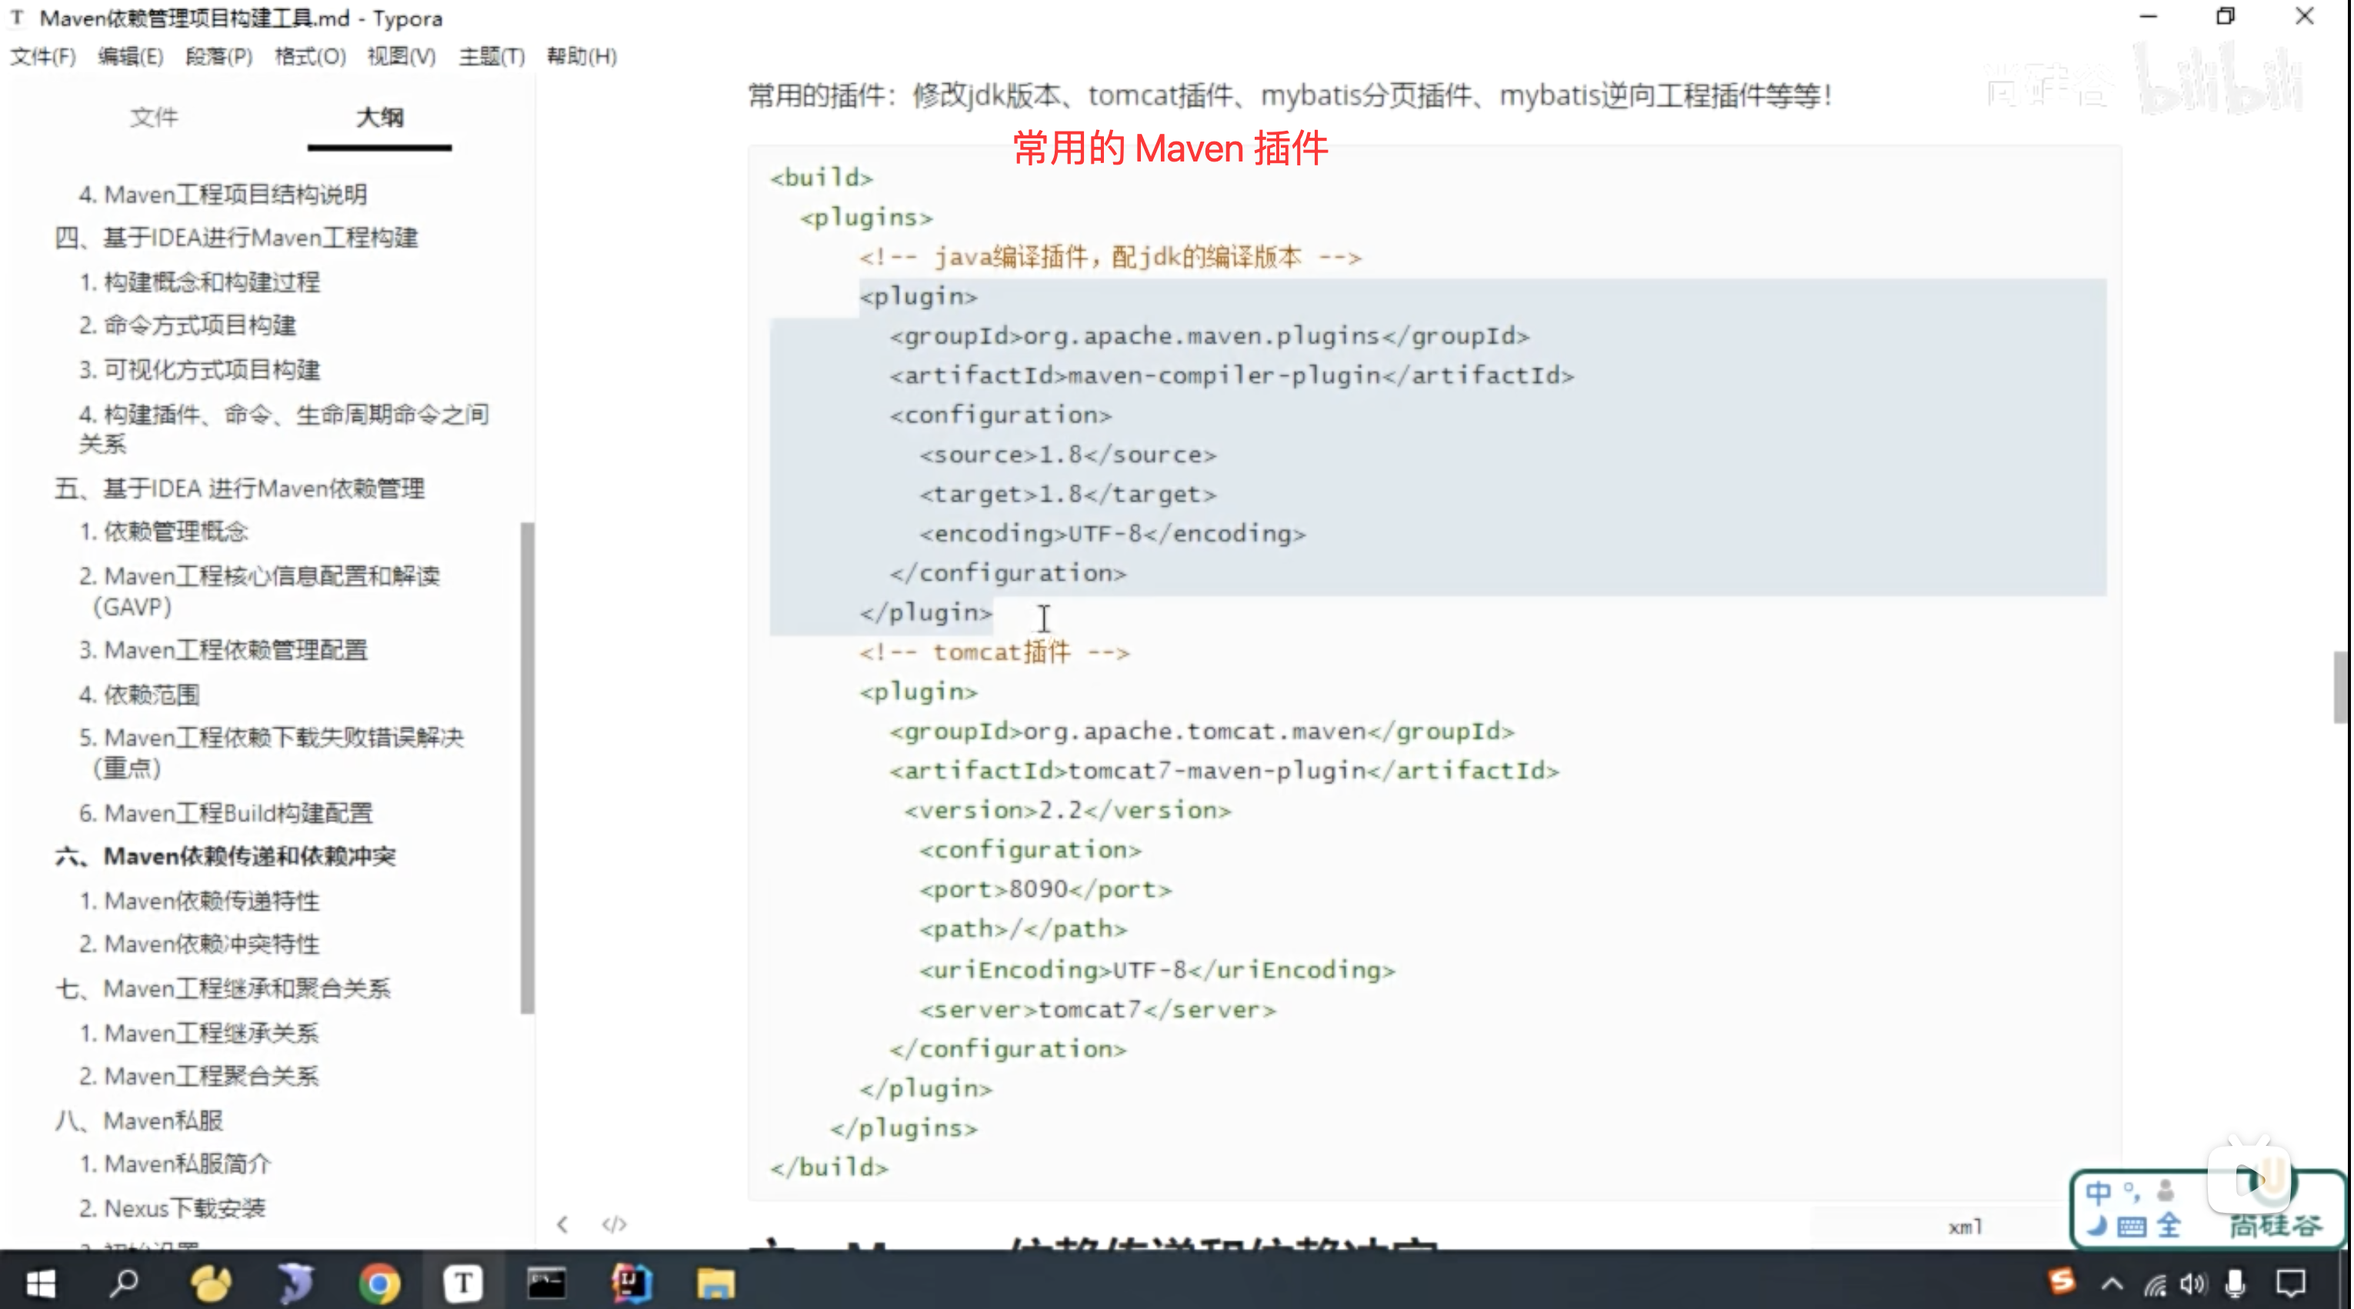Jump to 八、Maven私服 outline heading

pyautogui.click(x=139, y=1120)
